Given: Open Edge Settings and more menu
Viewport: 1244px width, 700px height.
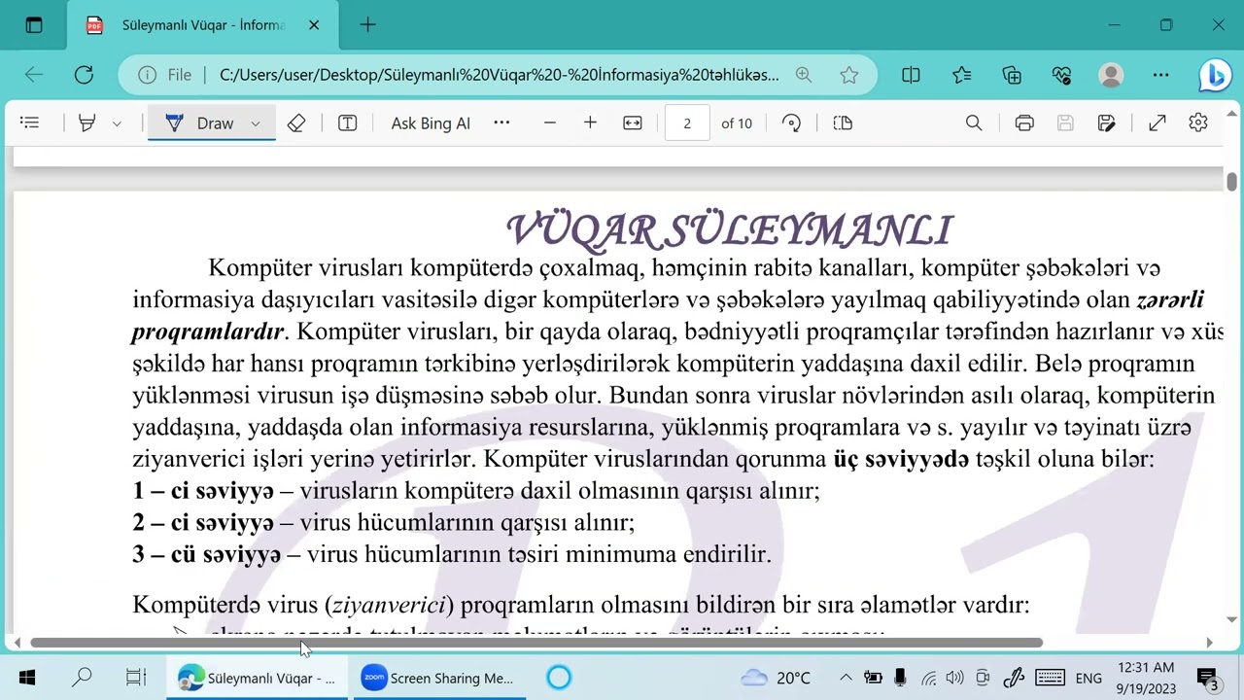Looking at the screenshot, I should (1161, 75).
